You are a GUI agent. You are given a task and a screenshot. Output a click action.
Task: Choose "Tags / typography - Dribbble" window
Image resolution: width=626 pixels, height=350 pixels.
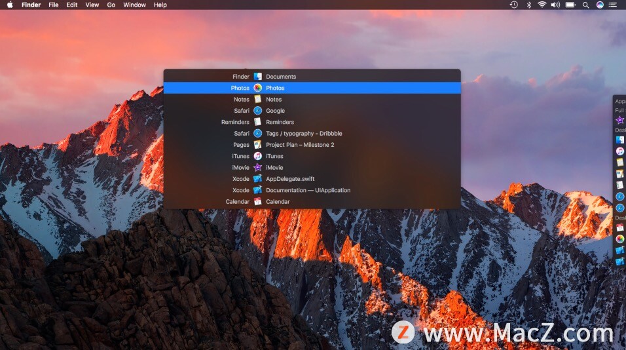pos(304,134)
